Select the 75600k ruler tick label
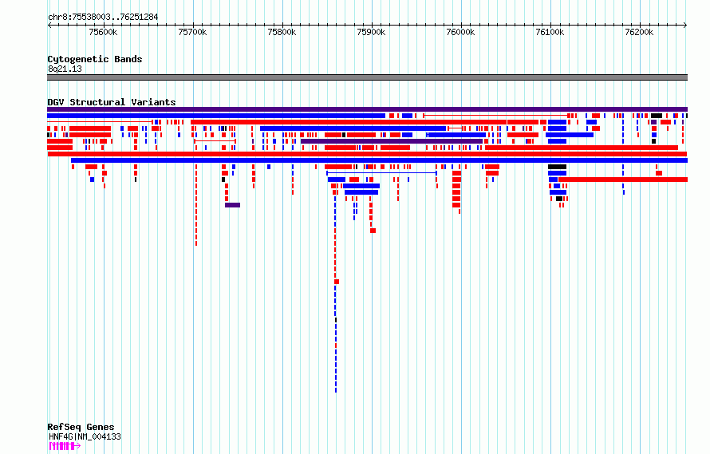 103,32
